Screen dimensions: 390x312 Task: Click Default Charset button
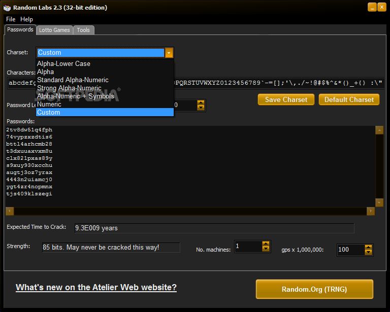tap(349, 99)
